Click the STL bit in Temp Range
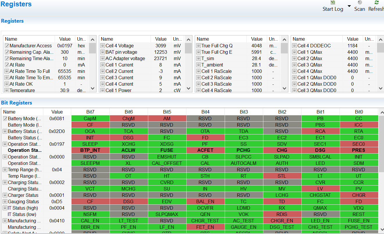The image size is (384, 234). coord(282,176)
